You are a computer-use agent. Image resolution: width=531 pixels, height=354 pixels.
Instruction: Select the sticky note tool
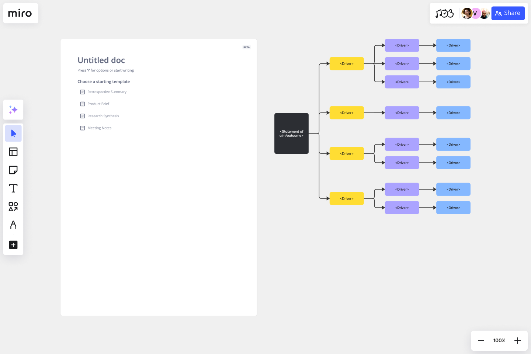coord(13,170)
